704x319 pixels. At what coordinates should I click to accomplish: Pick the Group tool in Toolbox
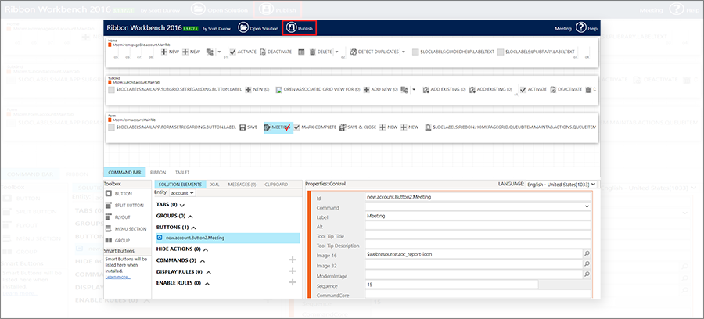point(117,241)
